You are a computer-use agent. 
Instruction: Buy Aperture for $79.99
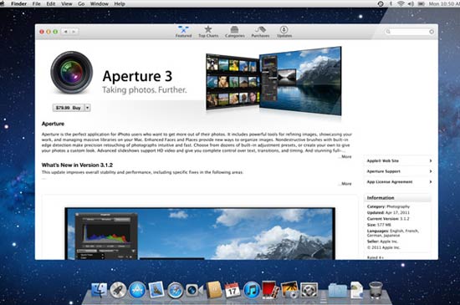[69, 108]
